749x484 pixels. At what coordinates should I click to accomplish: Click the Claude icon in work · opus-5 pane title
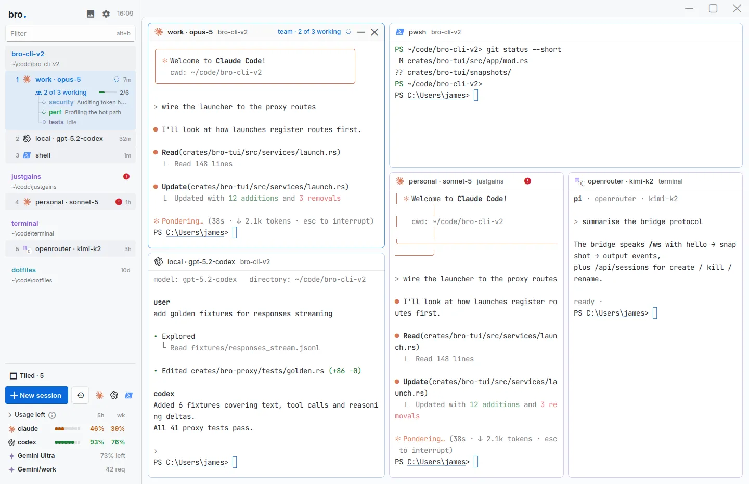click(x=159, y=32)
